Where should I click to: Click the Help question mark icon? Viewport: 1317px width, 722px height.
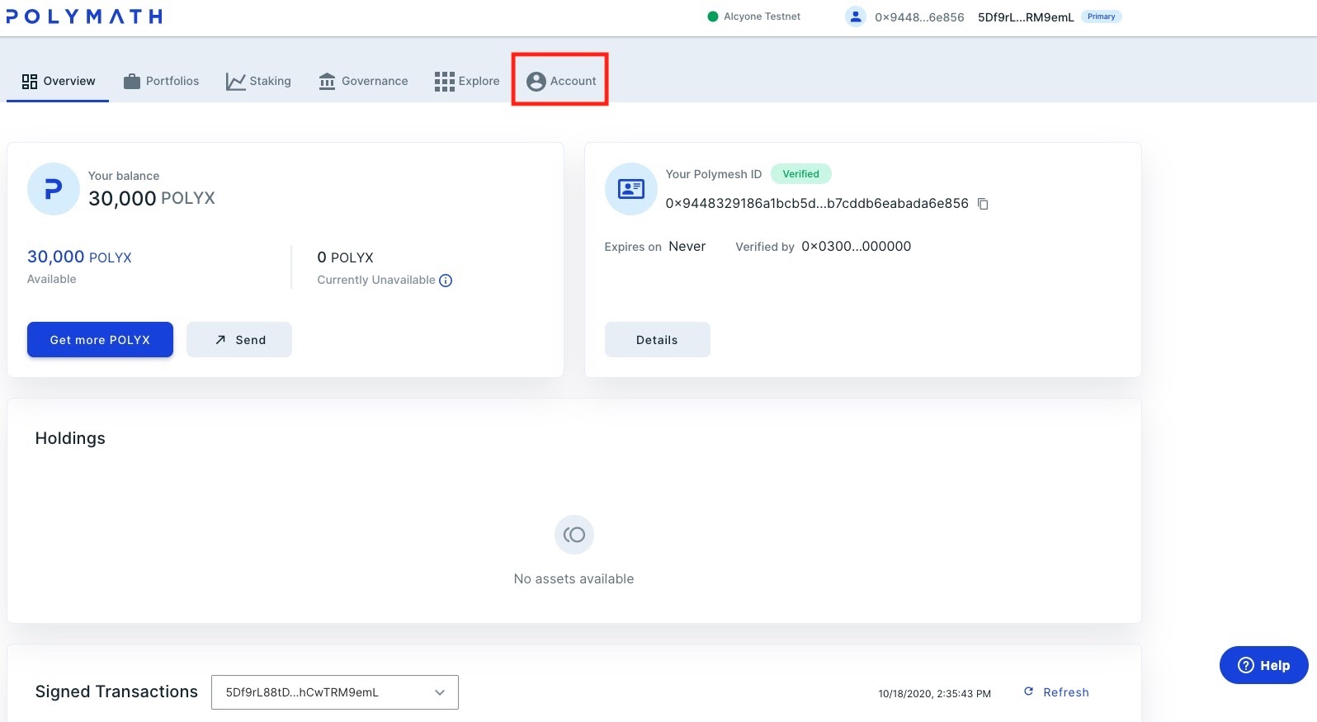click(x=1246, y=665)
